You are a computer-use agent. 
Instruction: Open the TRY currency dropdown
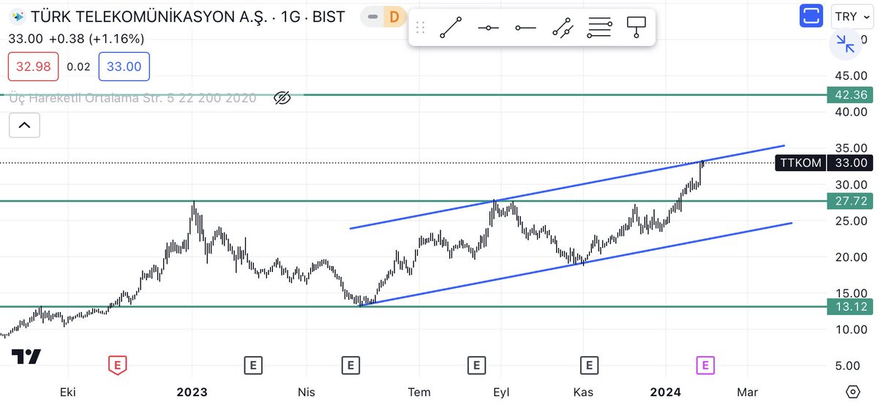tap(852, 15)
